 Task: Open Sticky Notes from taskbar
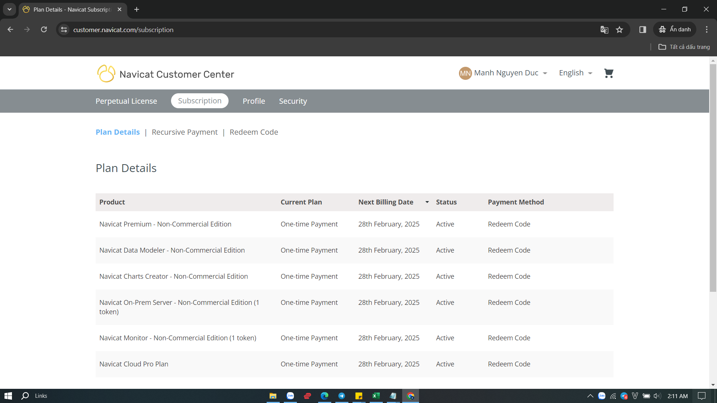(359, 396)
